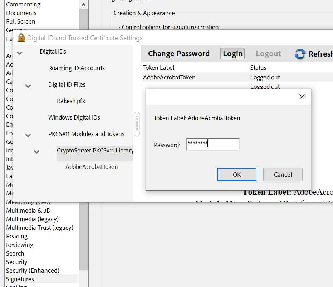Click Token Label: AdobeAcrobatToken dialog text
The height and width of the screenshot is (287, 333).
coord(197,118)
